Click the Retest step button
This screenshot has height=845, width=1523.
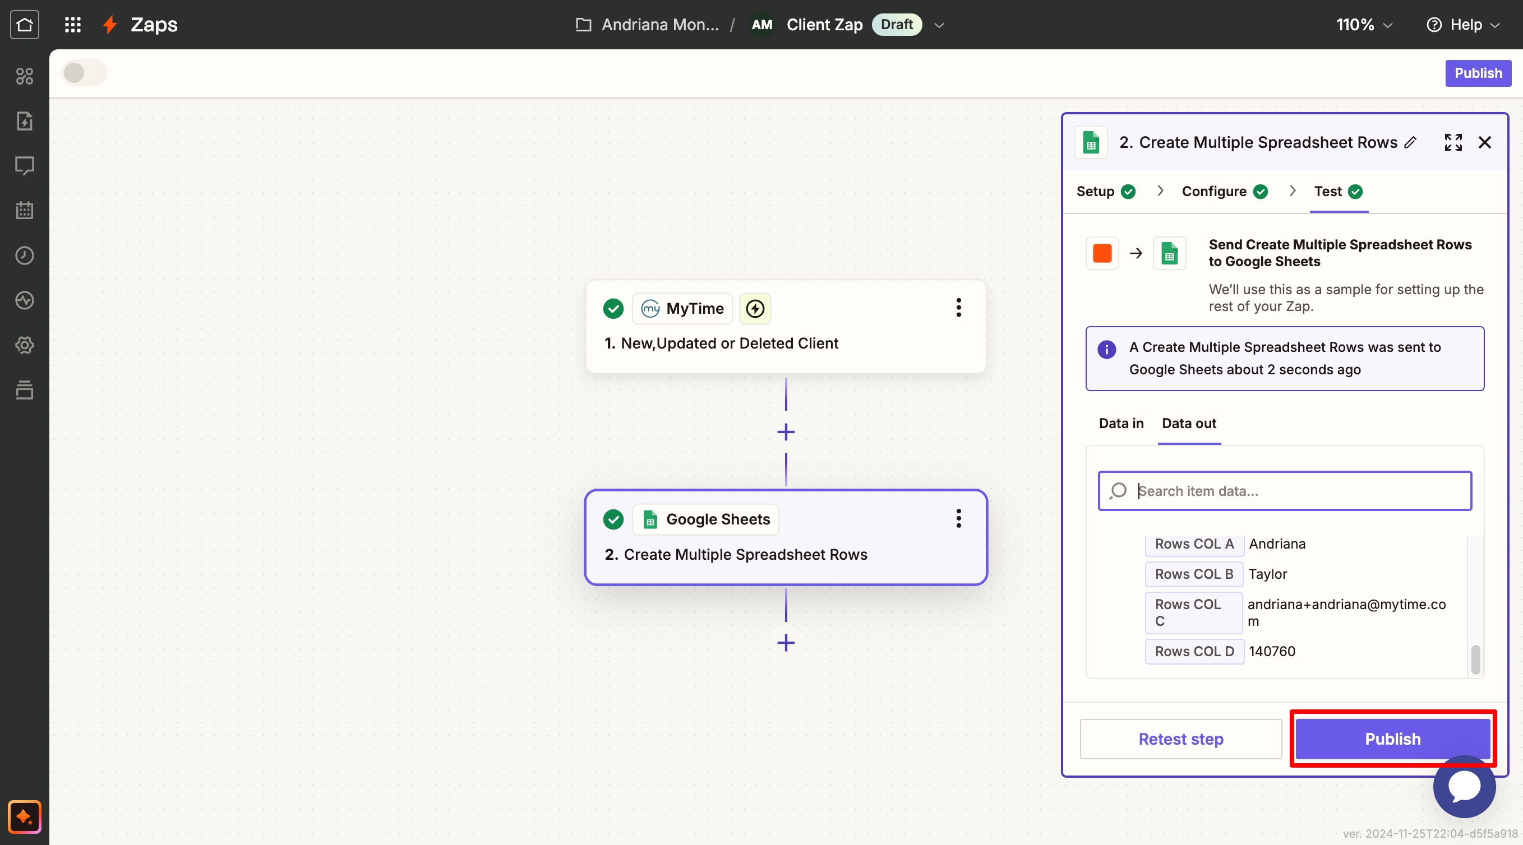(x=1180, y=739)
